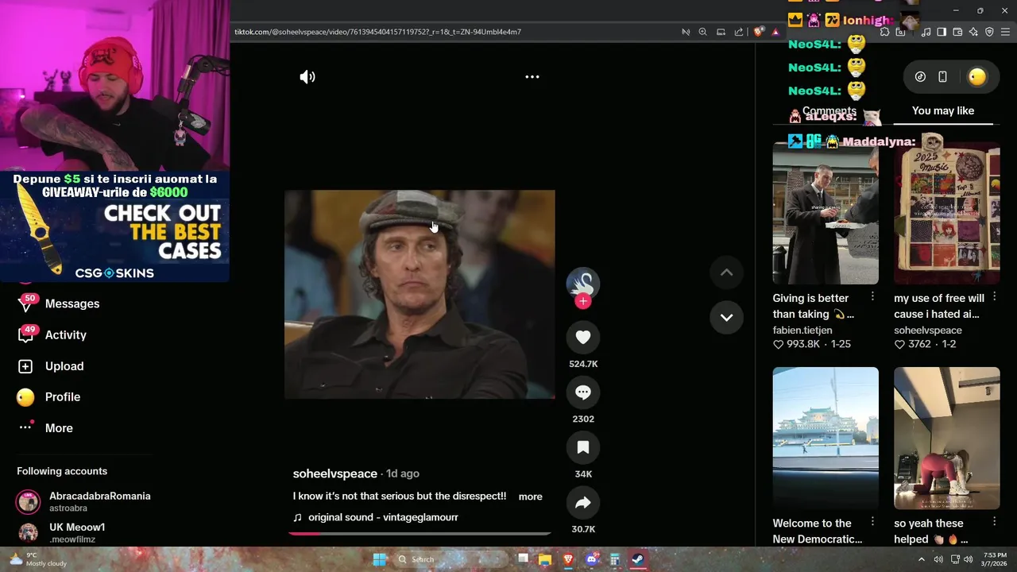Open Brave Rewards triangle icon
This screenshot has width=1017, height=572.
click(775, 32)
